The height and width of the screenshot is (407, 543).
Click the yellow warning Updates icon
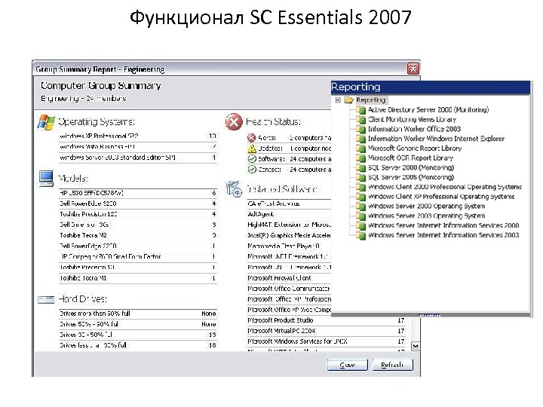tap(252, 148)
